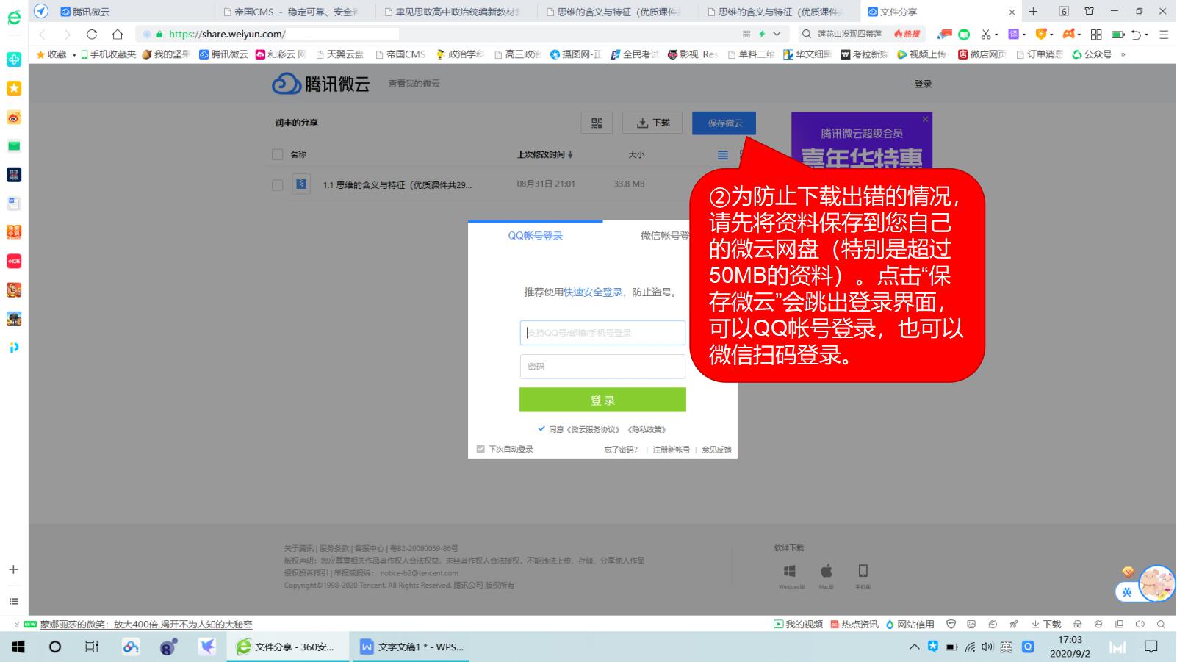Click the 密码 password field
The width and height of the screenshot is (1177, 662).
tap(602, 367)
